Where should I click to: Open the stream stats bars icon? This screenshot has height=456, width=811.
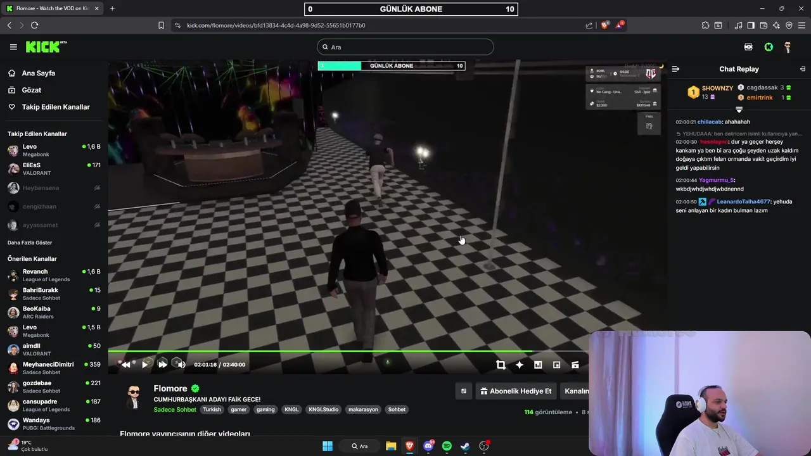pos(538,365)
